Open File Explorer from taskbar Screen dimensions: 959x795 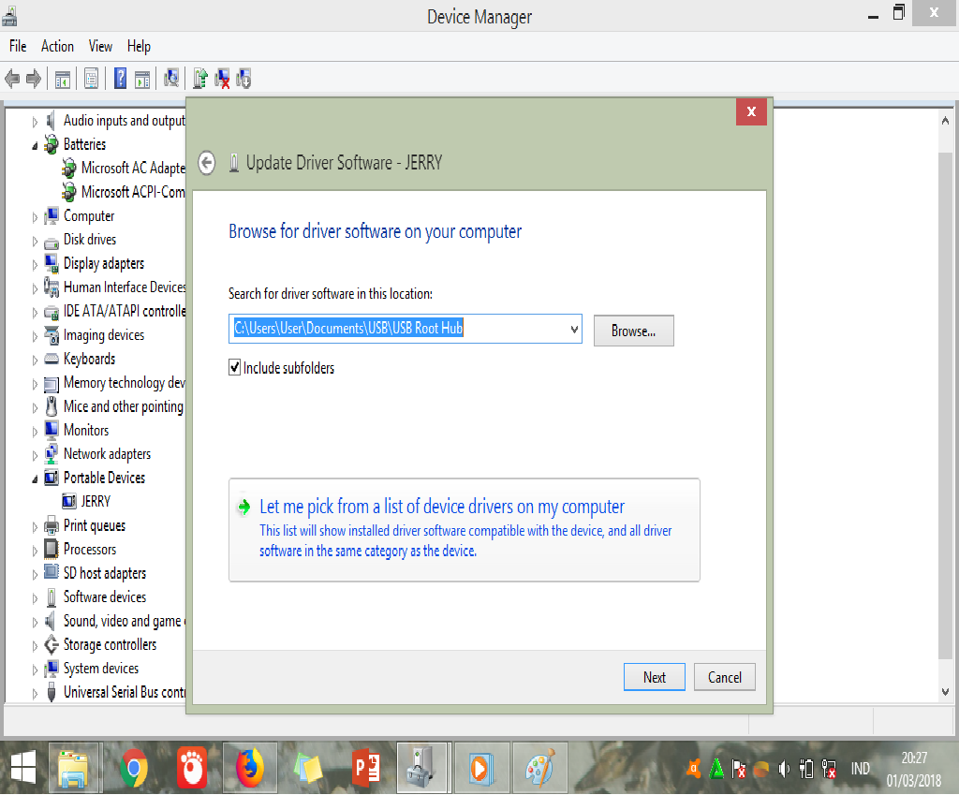coord(73,768)
